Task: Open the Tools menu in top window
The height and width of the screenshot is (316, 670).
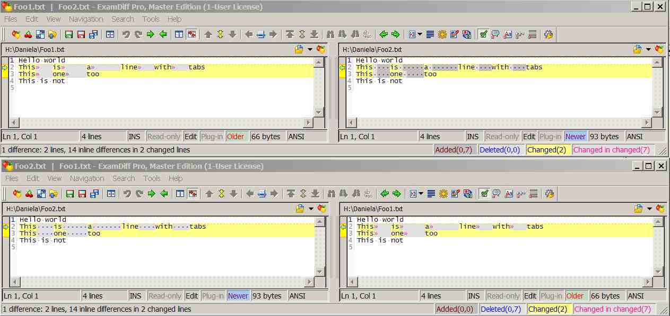Action: pos(151,19)
